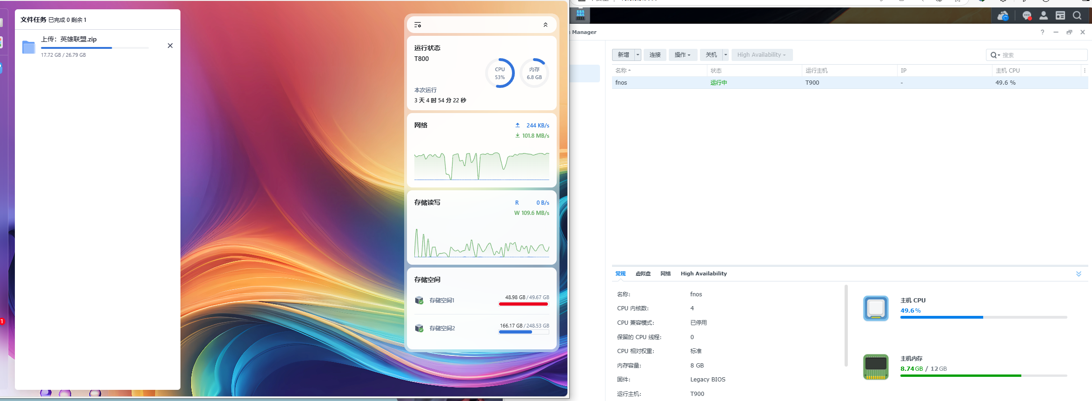Click the network traffic graph
Image resolution: width=1092 pixels, height=401 pixels.
coord(482,166)
